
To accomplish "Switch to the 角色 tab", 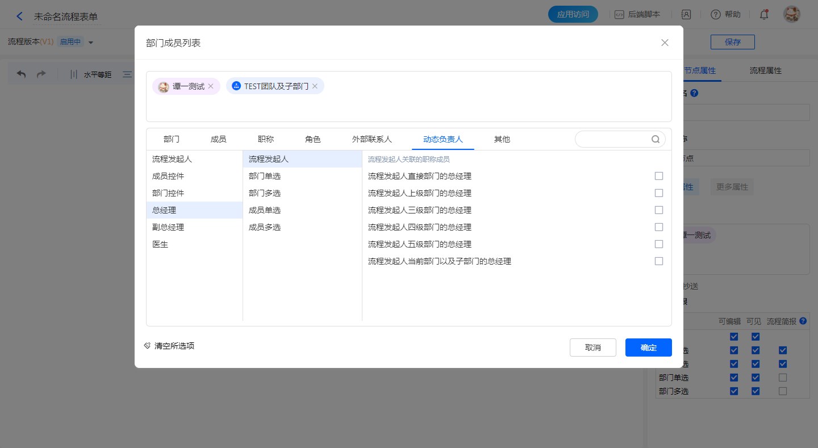I will point(313,139).
